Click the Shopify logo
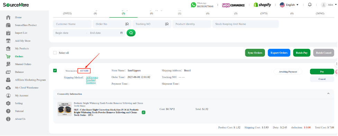Screen dimensions: 338x136 pos(262,5)
